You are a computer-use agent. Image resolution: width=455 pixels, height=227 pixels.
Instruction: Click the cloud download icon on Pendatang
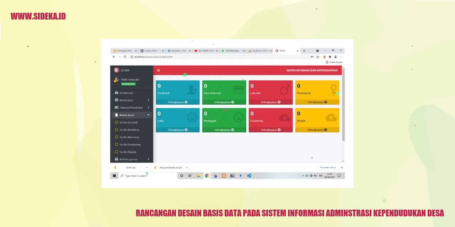[x=285, y=117]
